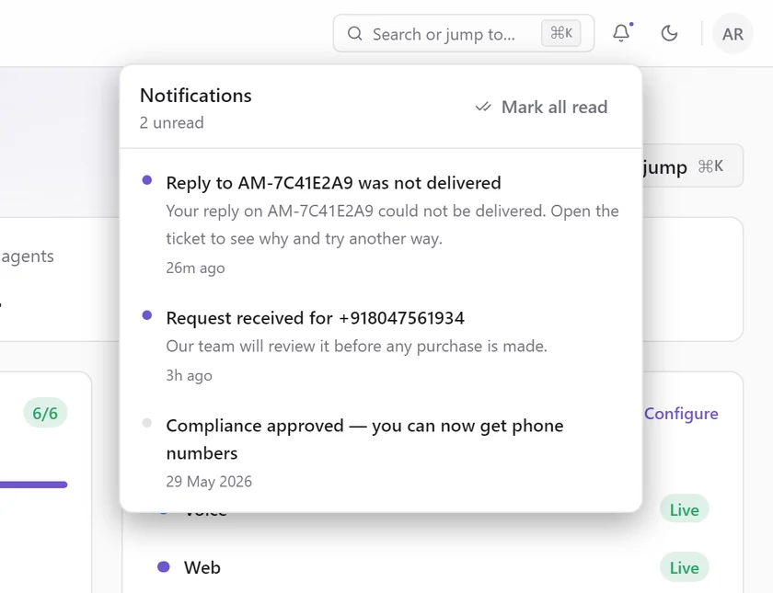773x593 pixels.
Task: Click the 'Your reply on AM-7C41E2A9' description text
Action: [392, 224]
